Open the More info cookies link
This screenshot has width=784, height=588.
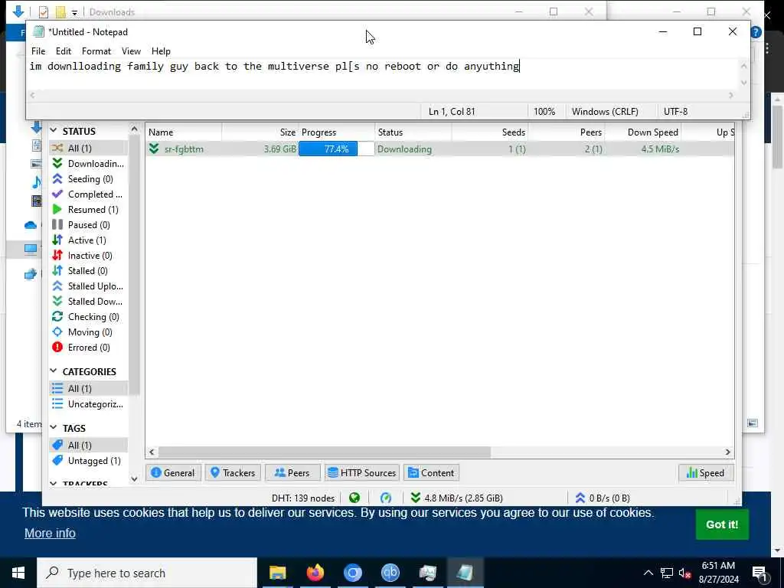coord(50,533)
